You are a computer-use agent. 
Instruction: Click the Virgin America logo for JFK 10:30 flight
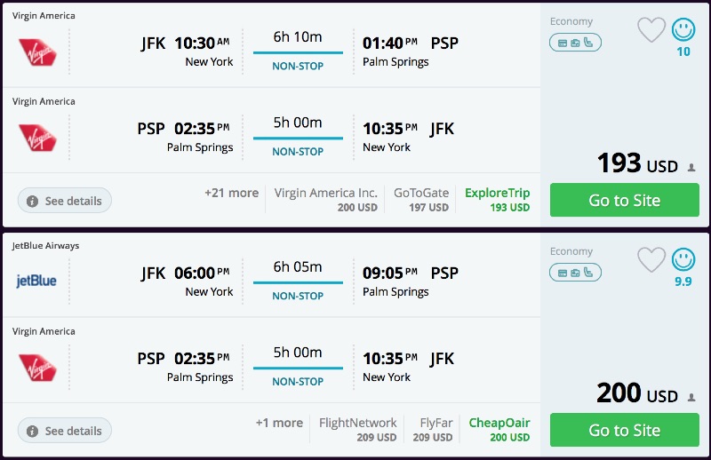[37, 52]
